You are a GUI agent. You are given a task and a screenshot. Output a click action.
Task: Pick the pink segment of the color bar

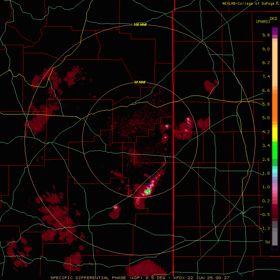[275, 189]
